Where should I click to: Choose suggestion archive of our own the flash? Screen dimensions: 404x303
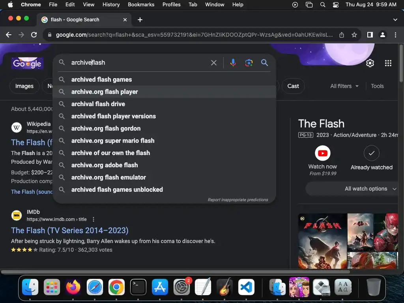(x=165, y=153)
